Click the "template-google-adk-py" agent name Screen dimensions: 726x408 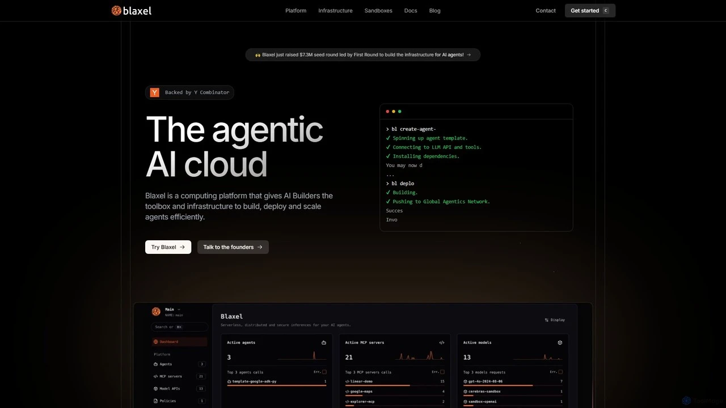click(255, 382)
